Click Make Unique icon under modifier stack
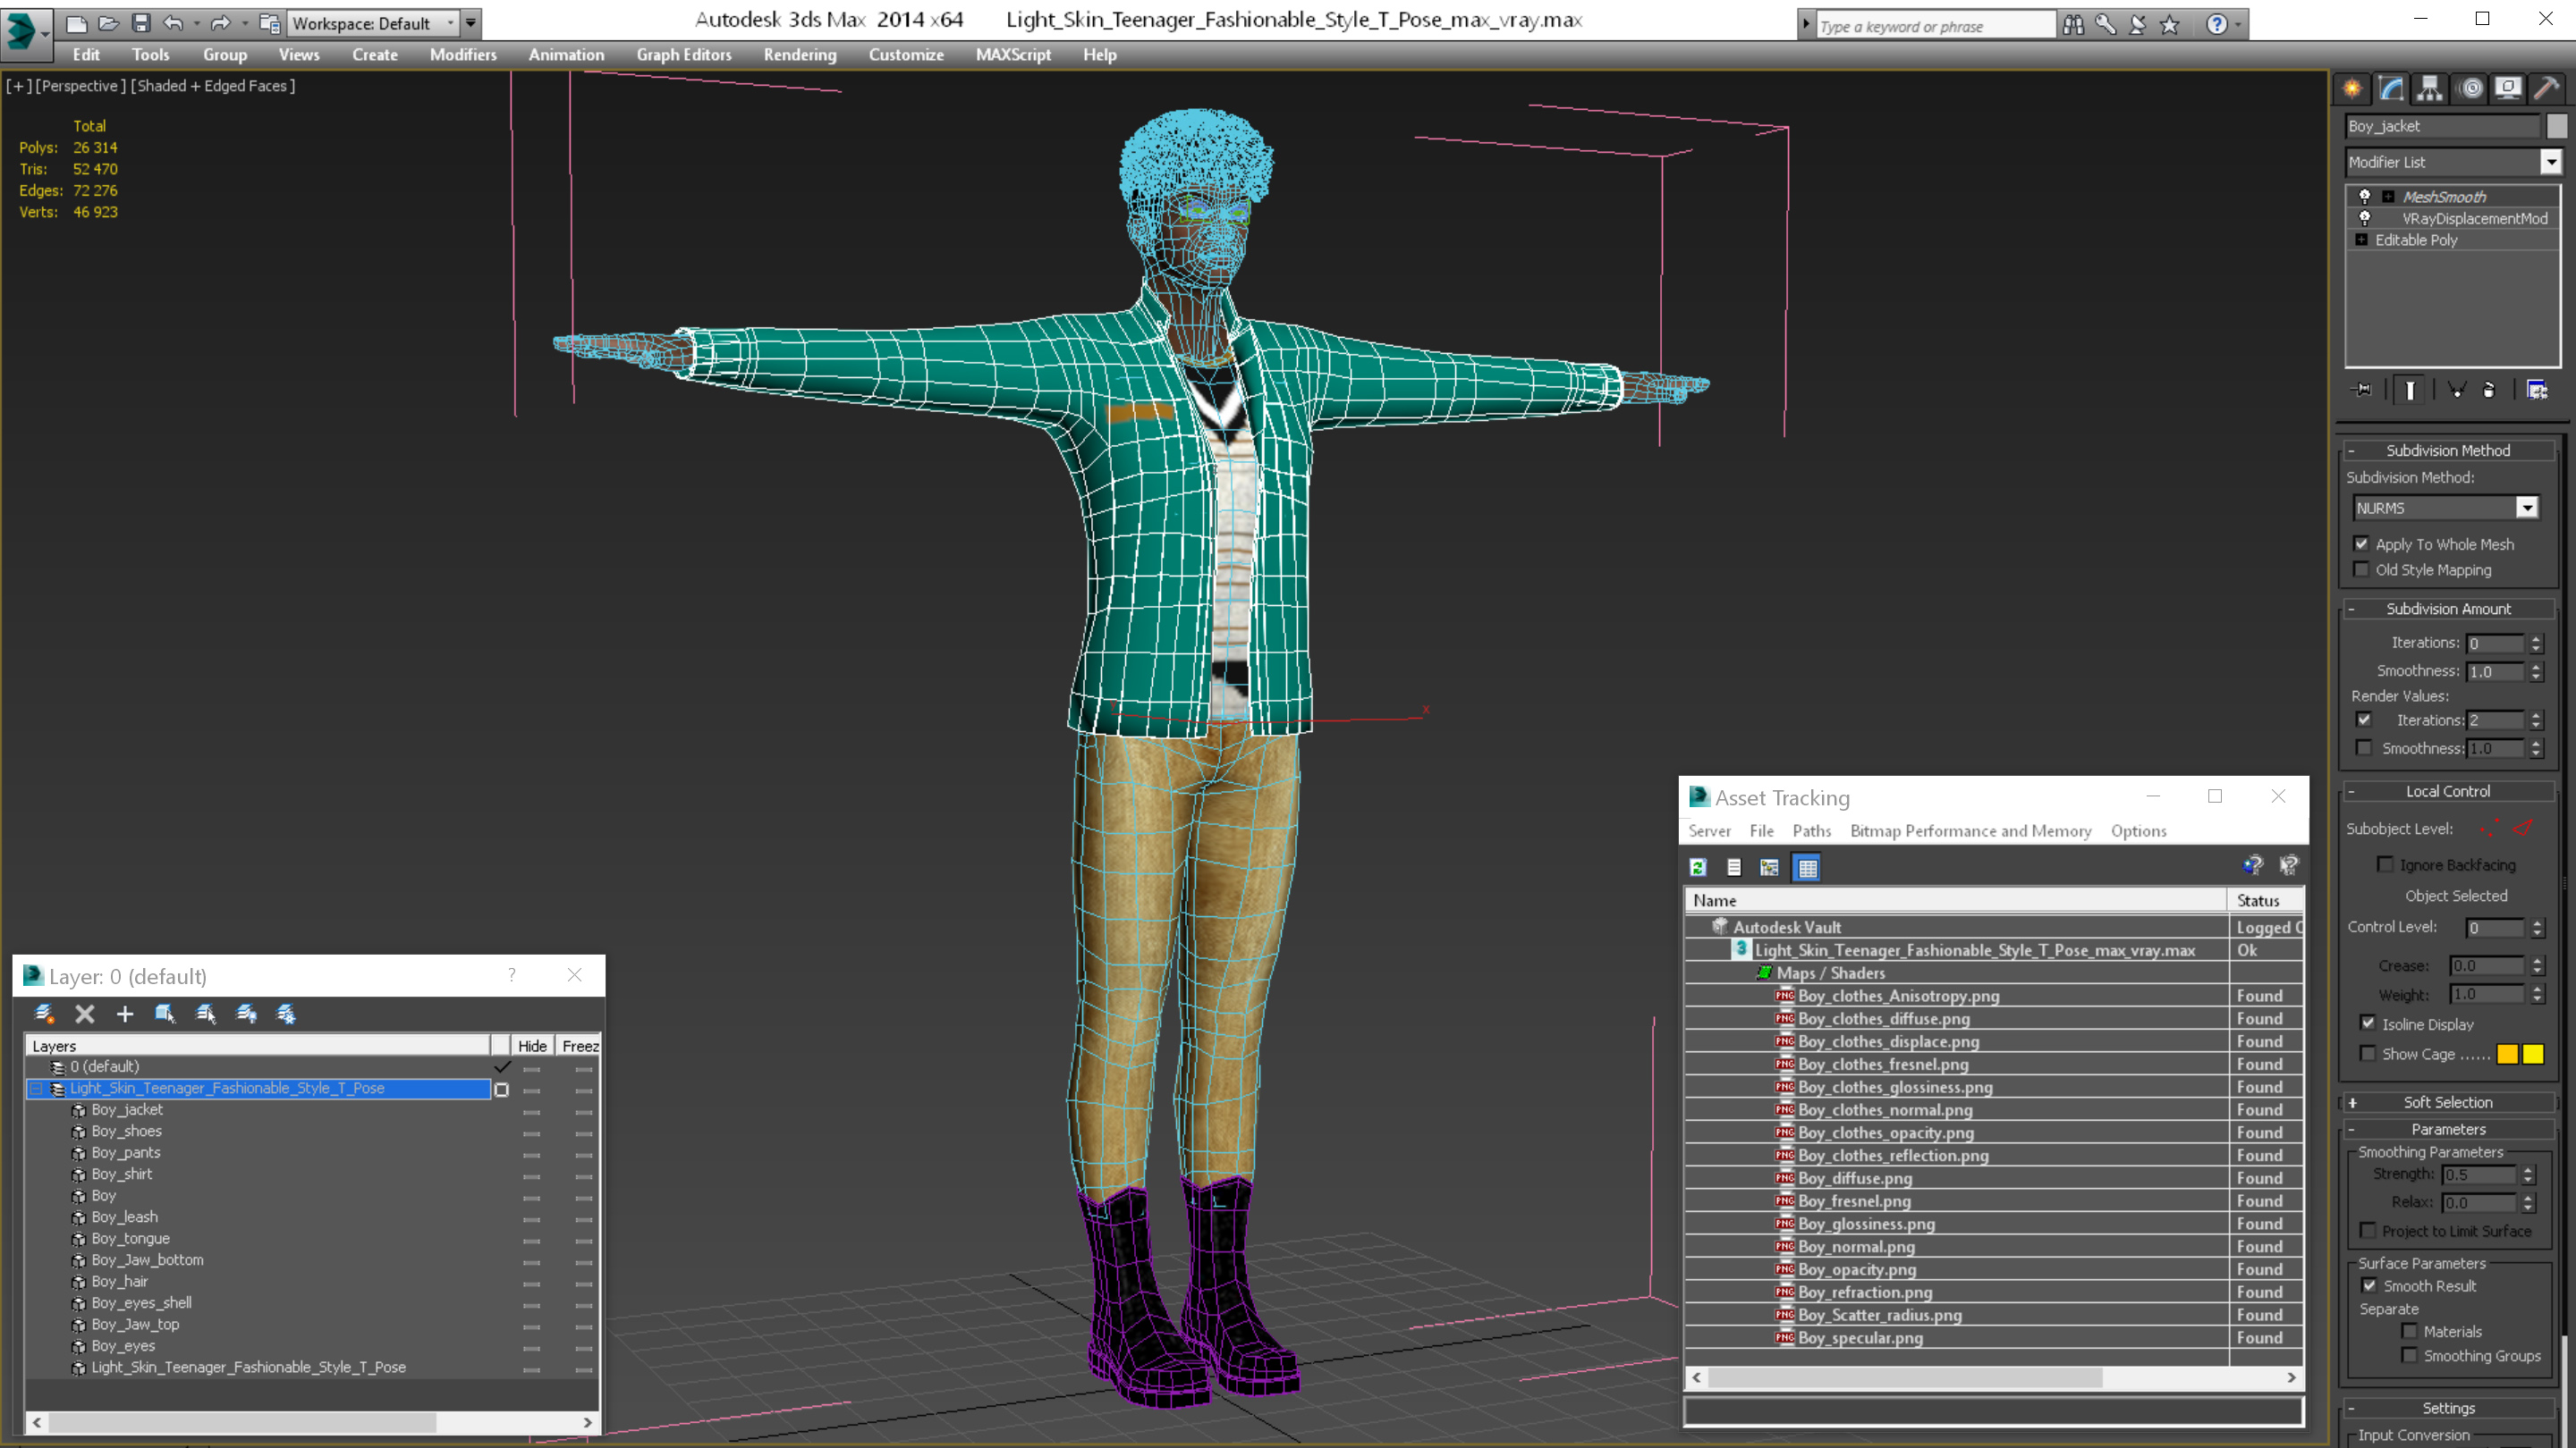Viewport: 2576px width, 1448px height. tap(2456, 390)
